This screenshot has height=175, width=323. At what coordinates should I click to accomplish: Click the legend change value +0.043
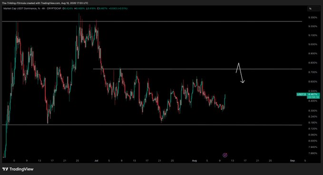(112, 9)
